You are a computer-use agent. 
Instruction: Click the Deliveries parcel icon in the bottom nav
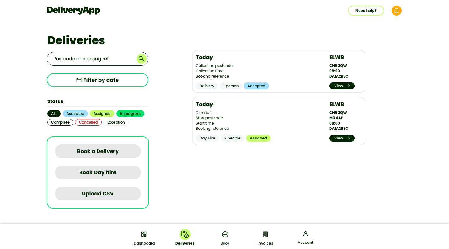185,234
